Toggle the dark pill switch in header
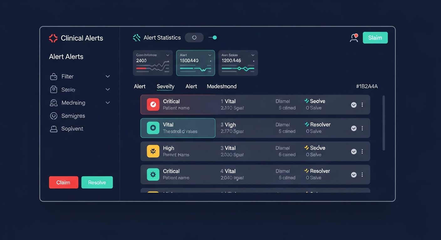The width and height of the screenshot is (441, 240). [x=194, y=37]
